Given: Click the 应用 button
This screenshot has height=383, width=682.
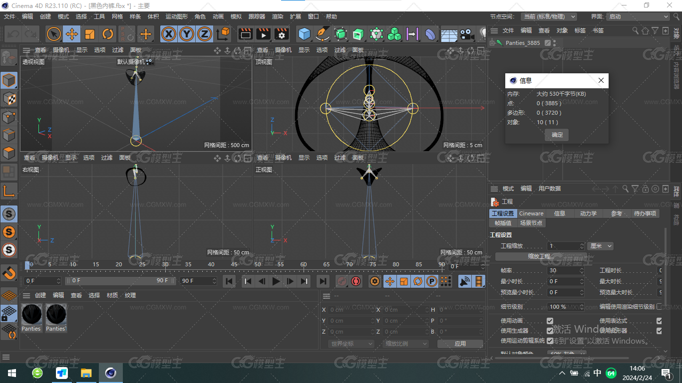Looking at the screenshot, I should click(460, 344).
